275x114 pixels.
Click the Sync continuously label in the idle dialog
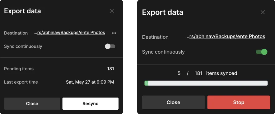click(x=23, y=46)
